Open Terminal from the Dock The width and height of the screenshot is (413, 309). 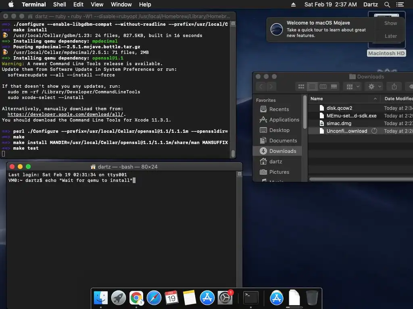[250, 298]
